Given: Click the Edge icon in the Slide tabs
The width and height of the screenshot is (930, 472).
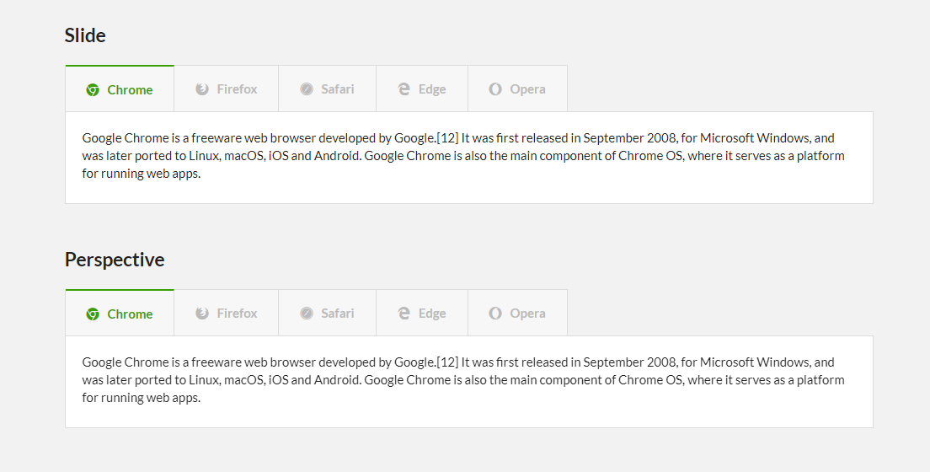Looking at the screenshot, I should 404,89.
